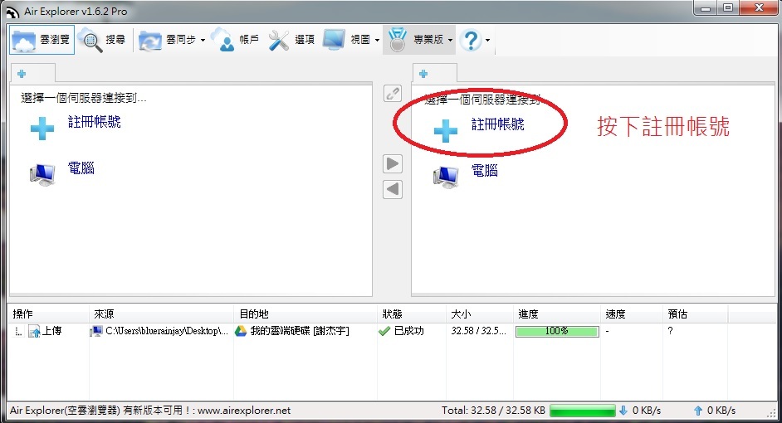Toggle the link panes chain icon
This screenshot has width=782, height=423.
[393, 93]
